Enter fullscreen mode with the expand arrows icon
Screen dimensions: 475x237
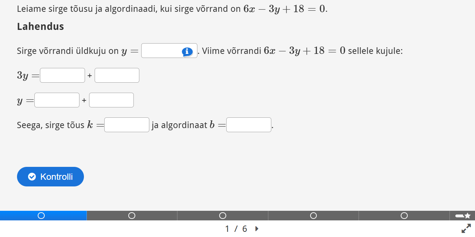point(466,229)
